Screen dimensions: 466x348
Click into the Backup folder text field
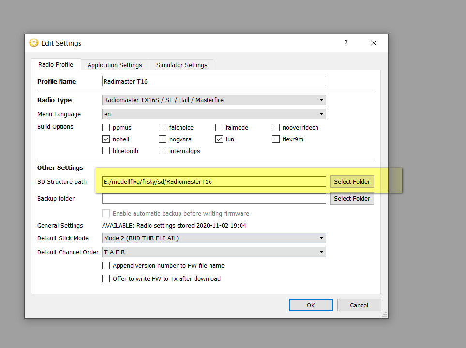click(214, 198)
